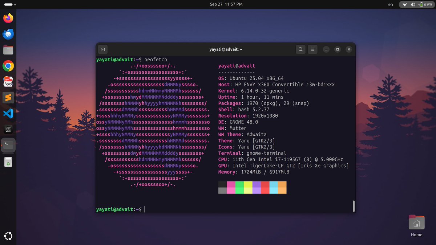
Task: Show Applications via the Ubuntu logo button
Action: pos(8,236)
